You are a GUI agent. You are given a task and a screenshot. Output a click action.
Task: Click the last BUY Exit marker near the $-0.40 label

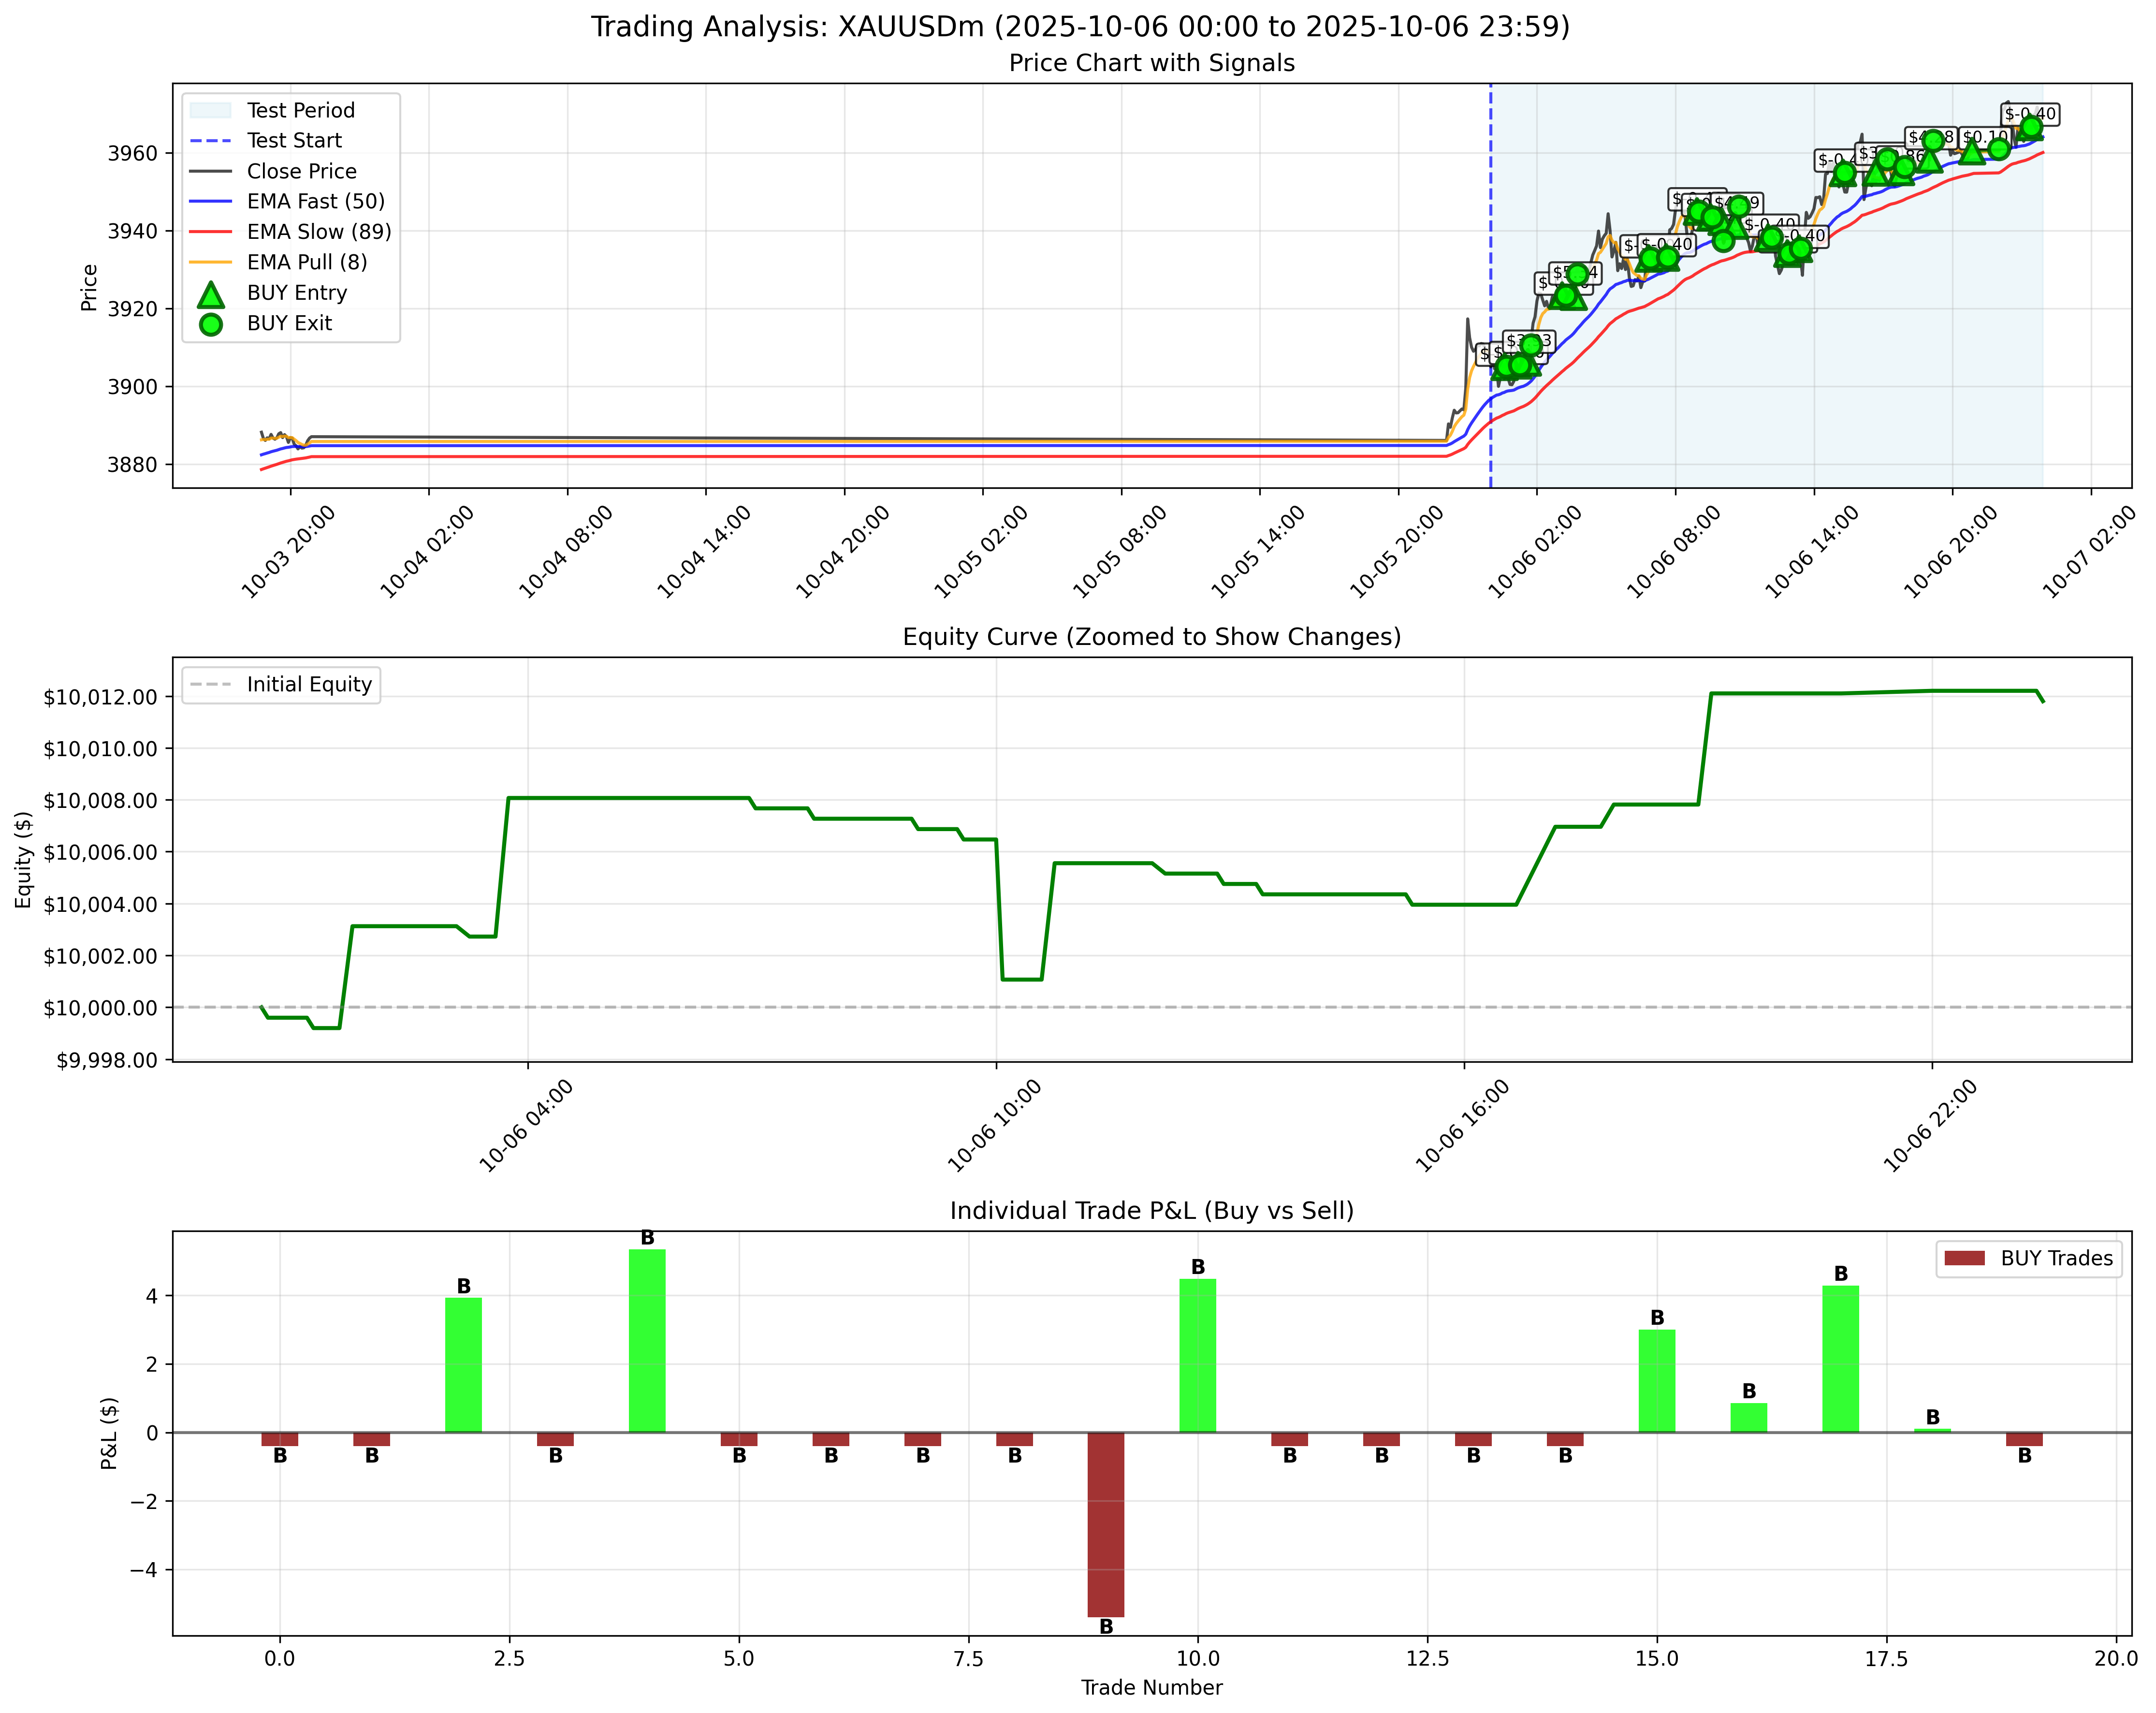click(x=2032, y=127)
